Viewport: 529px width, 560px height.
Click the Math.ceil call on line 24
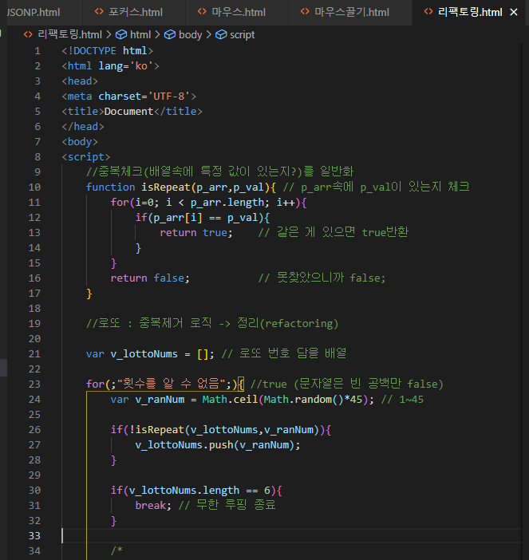pyautogui.click(x=230, y=400)
